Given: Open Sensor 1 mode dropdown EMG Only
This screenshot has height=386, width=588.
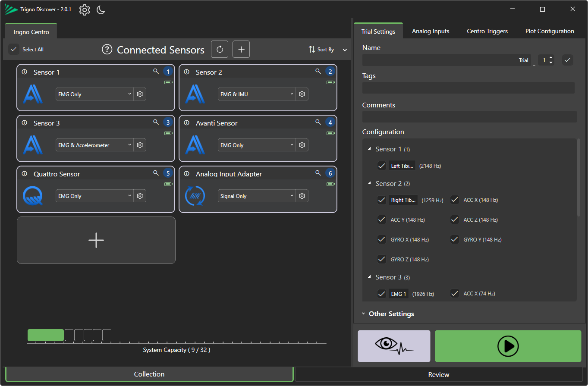Looking at the screenshot, I should click(x=94, y=94).
